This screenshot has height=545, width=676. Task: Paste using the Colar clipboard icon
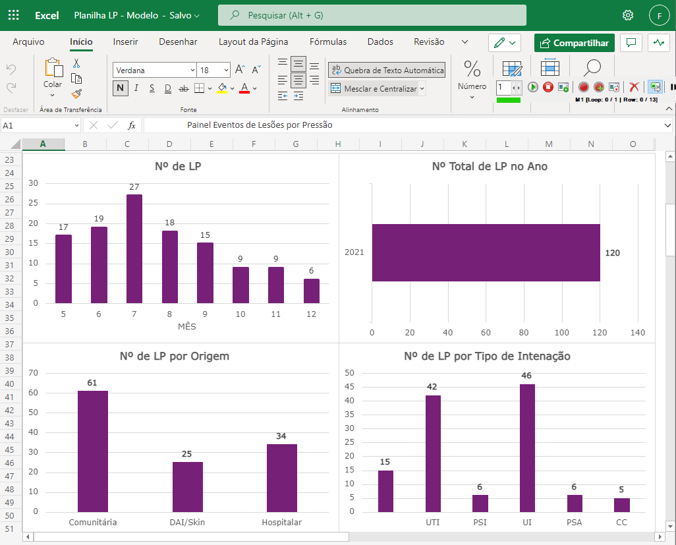tap(53, 68)
